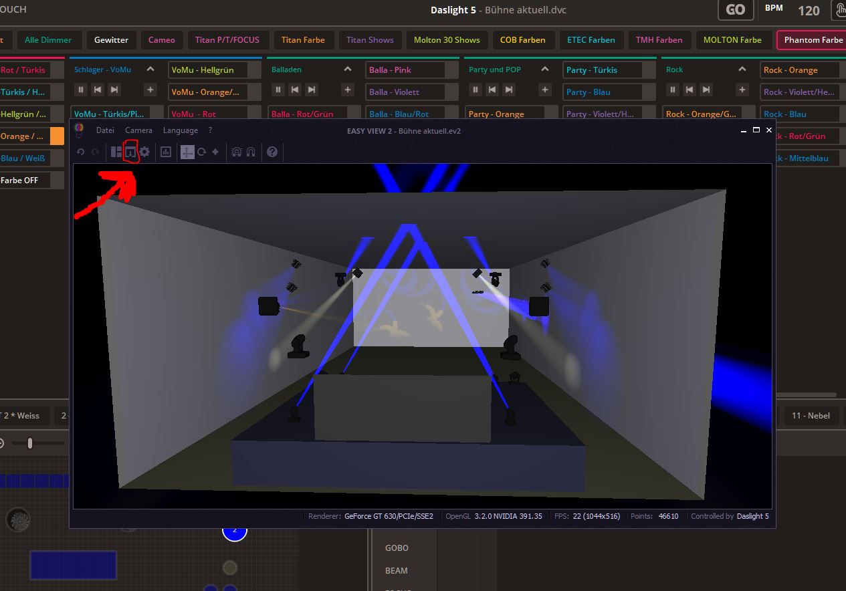Switch to the Titan Farbe tab
Image resolution: width=846 pixels, height=591 pixels.
tap(303, 39)
